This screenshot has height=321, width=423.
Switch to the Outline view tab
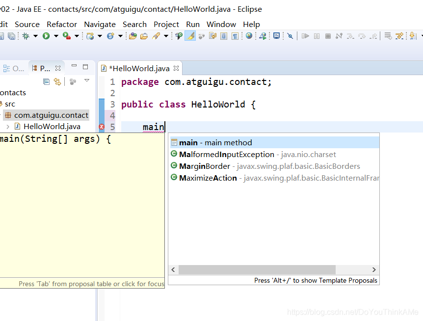point(13,69)
